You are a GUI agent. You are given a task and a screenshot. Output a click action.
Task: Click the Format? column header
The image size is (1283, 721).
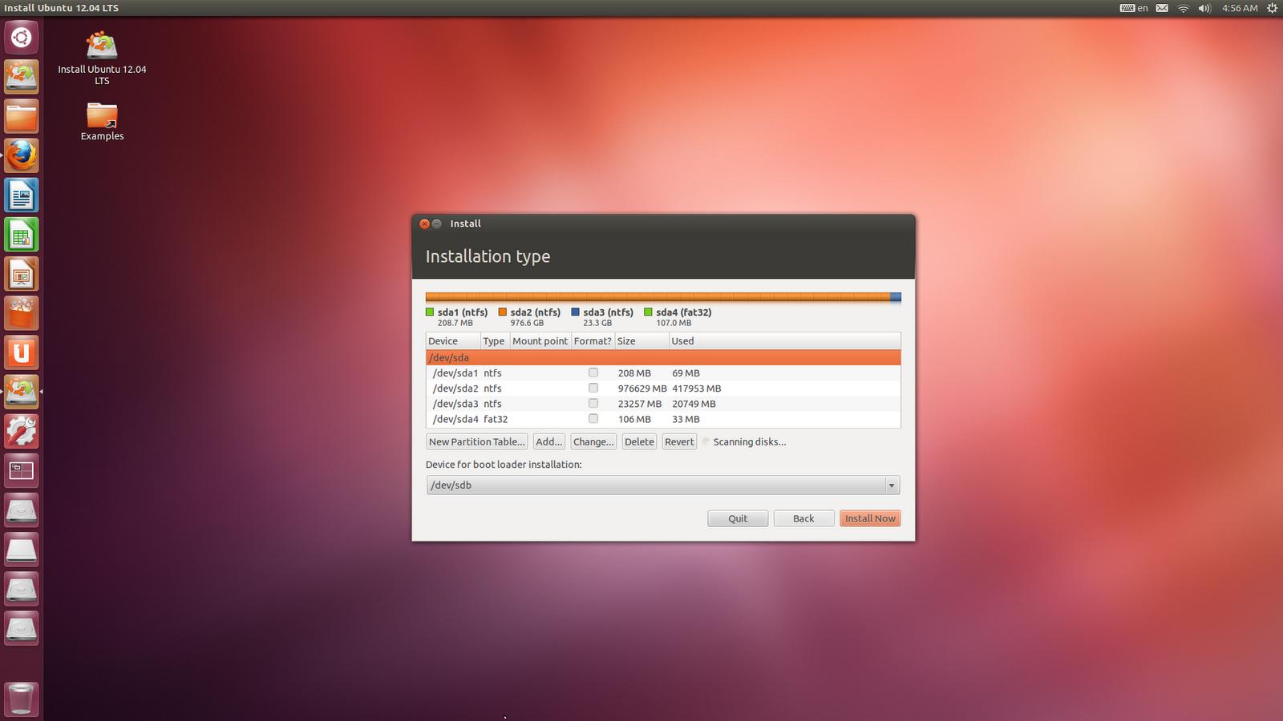(593, 341)
